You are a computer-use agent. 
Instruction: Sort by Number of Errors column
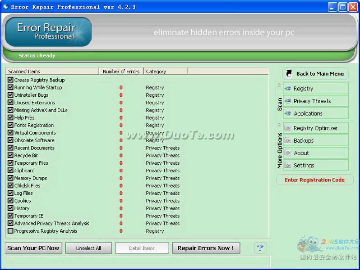click(121, 72)
